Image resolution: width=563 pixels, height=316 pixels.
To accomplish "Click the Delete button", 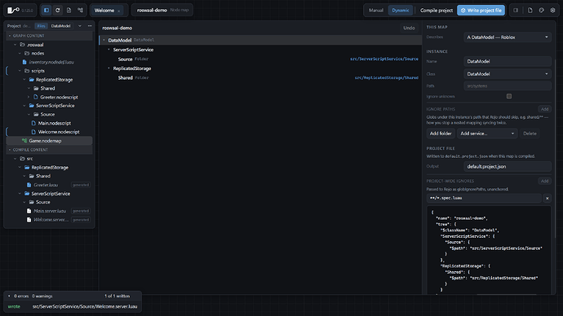I will tap(530, 134).
